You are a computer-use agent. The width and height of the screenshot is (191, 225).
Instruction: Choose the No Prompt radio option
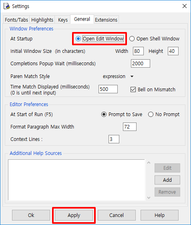[164, 115]
